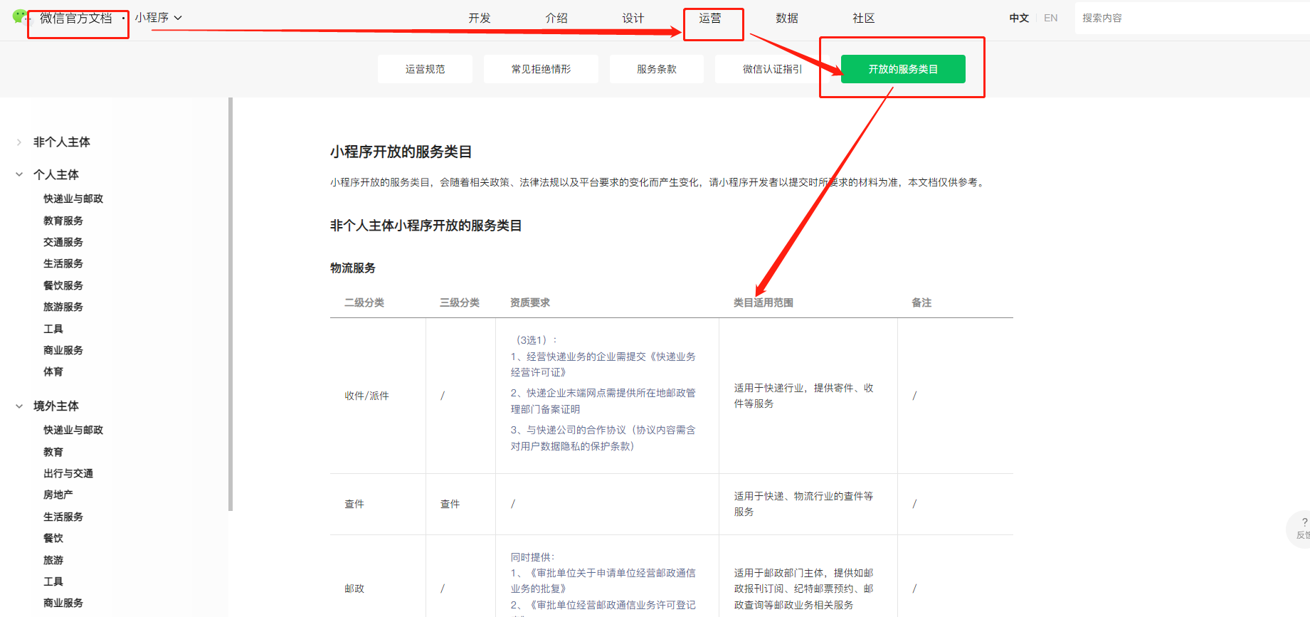Open the 常见拒绝情形 sub-tab
The height and width of the screenshot is (617, 1310).
coord(541,69)
